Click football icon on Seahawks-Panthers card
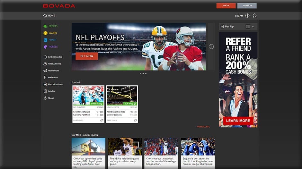 102,120
